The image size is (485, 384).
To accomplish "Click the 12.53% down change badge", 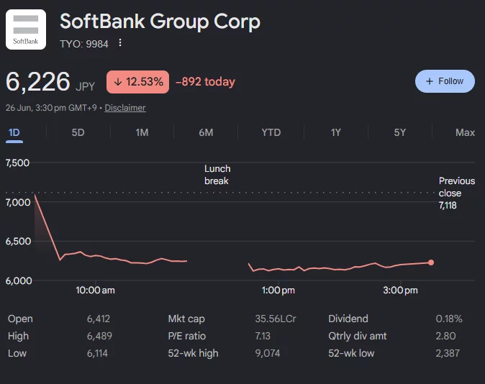I will tap(137, 82).
